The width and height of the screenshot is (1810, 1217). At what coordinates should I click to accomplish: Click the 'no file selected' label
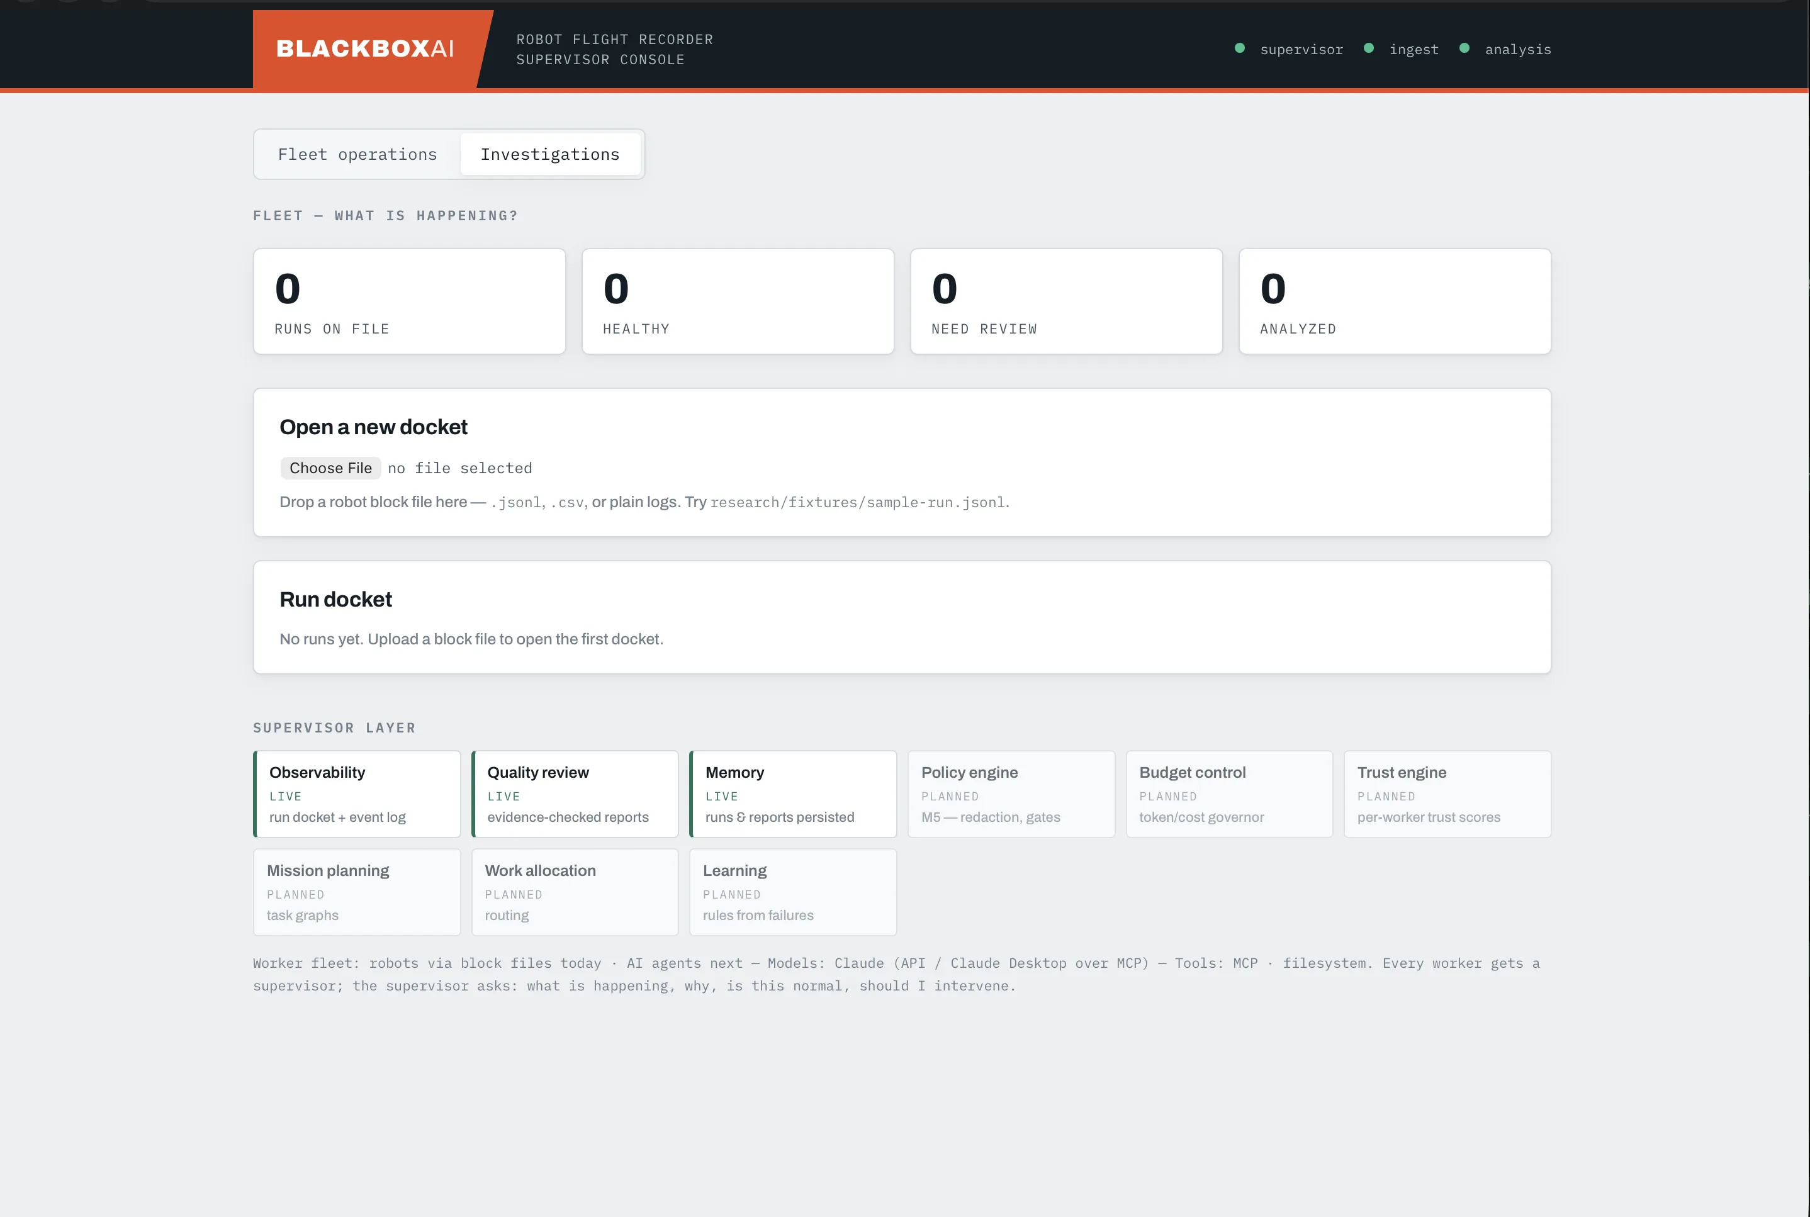coord(460,468)
